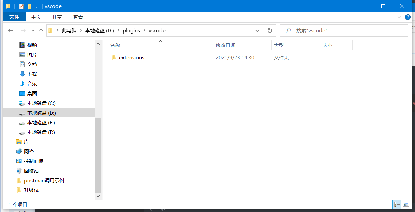415x212 pixels.
Task: Go up to the plugins folder
Action: pos(41,30)
